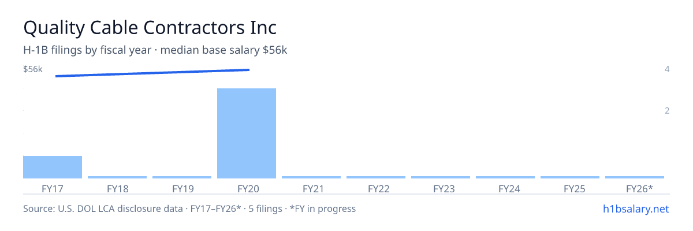Image resolution: width=693 pixels, height=231 pixels.
Task: Click the FY17 axis label
Action: click(x=53, y=189)
